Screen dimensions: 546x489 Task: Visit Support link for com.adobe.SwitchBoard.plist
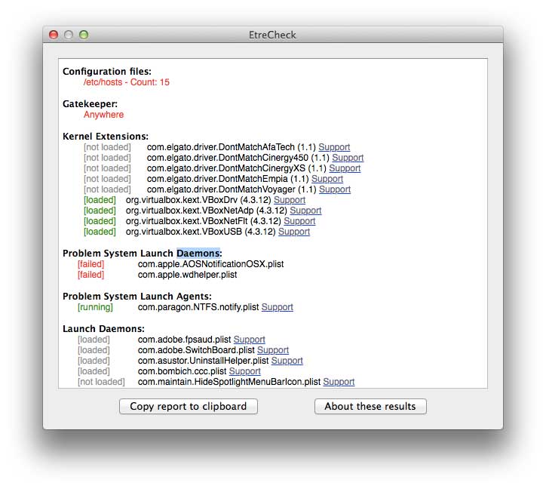273,350
